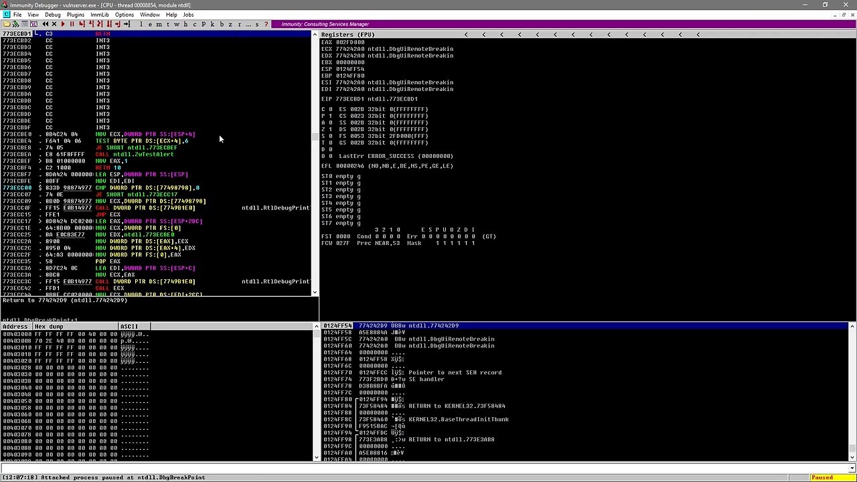
Task: Click the Execute till return icon
Action: (119, 24)
